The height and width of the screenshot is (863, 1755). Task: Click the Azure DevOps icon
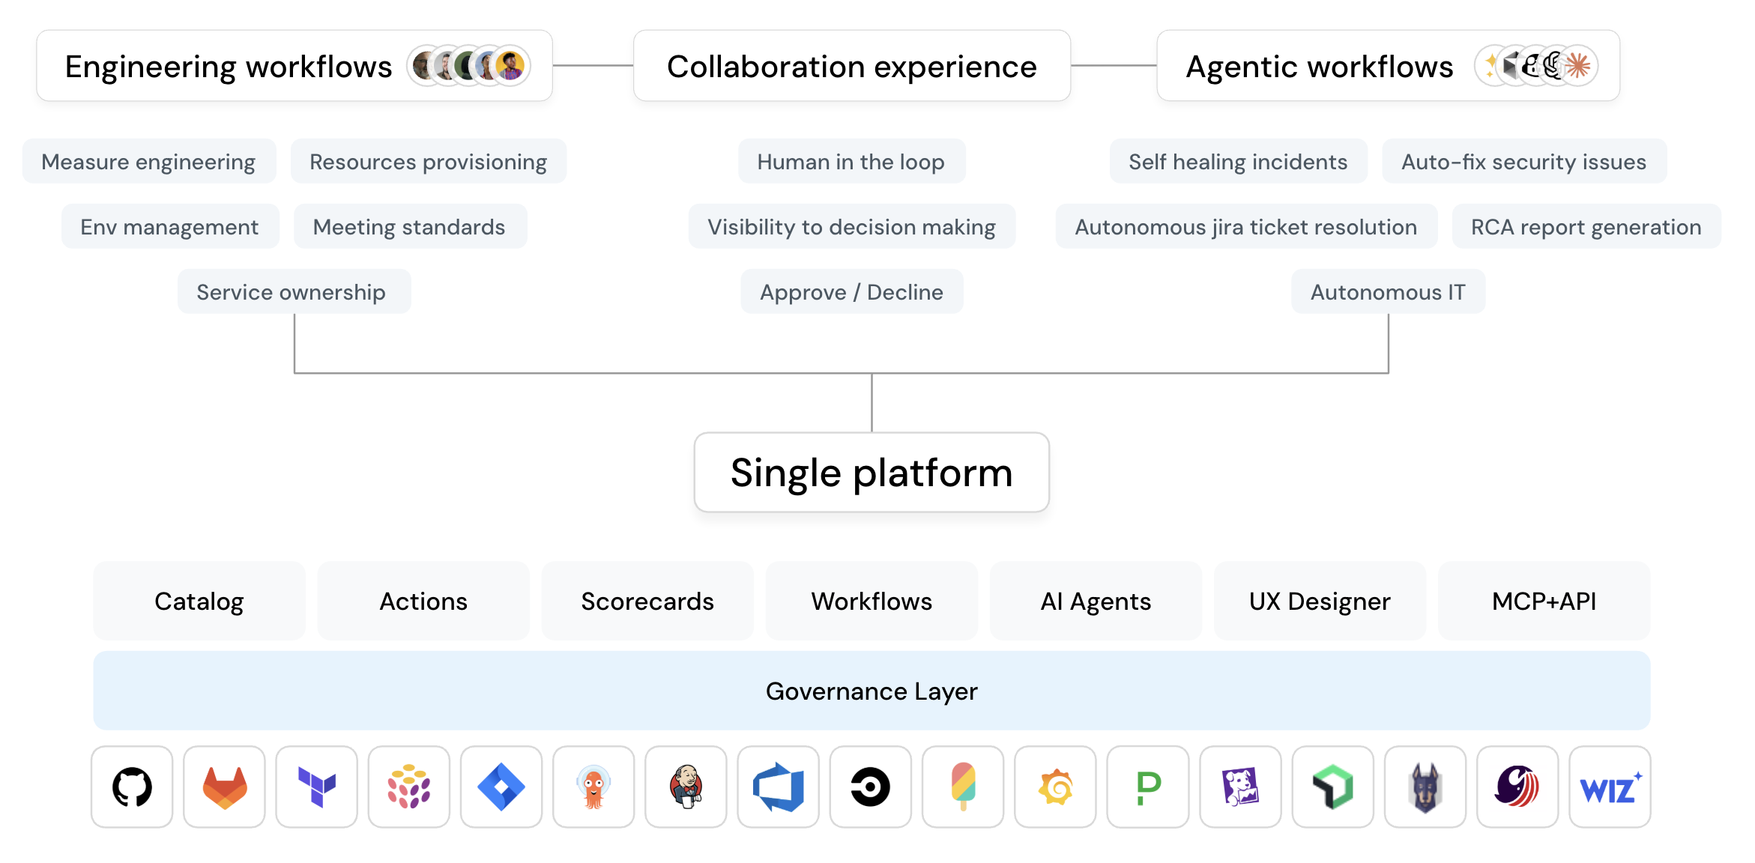point(778,787)
